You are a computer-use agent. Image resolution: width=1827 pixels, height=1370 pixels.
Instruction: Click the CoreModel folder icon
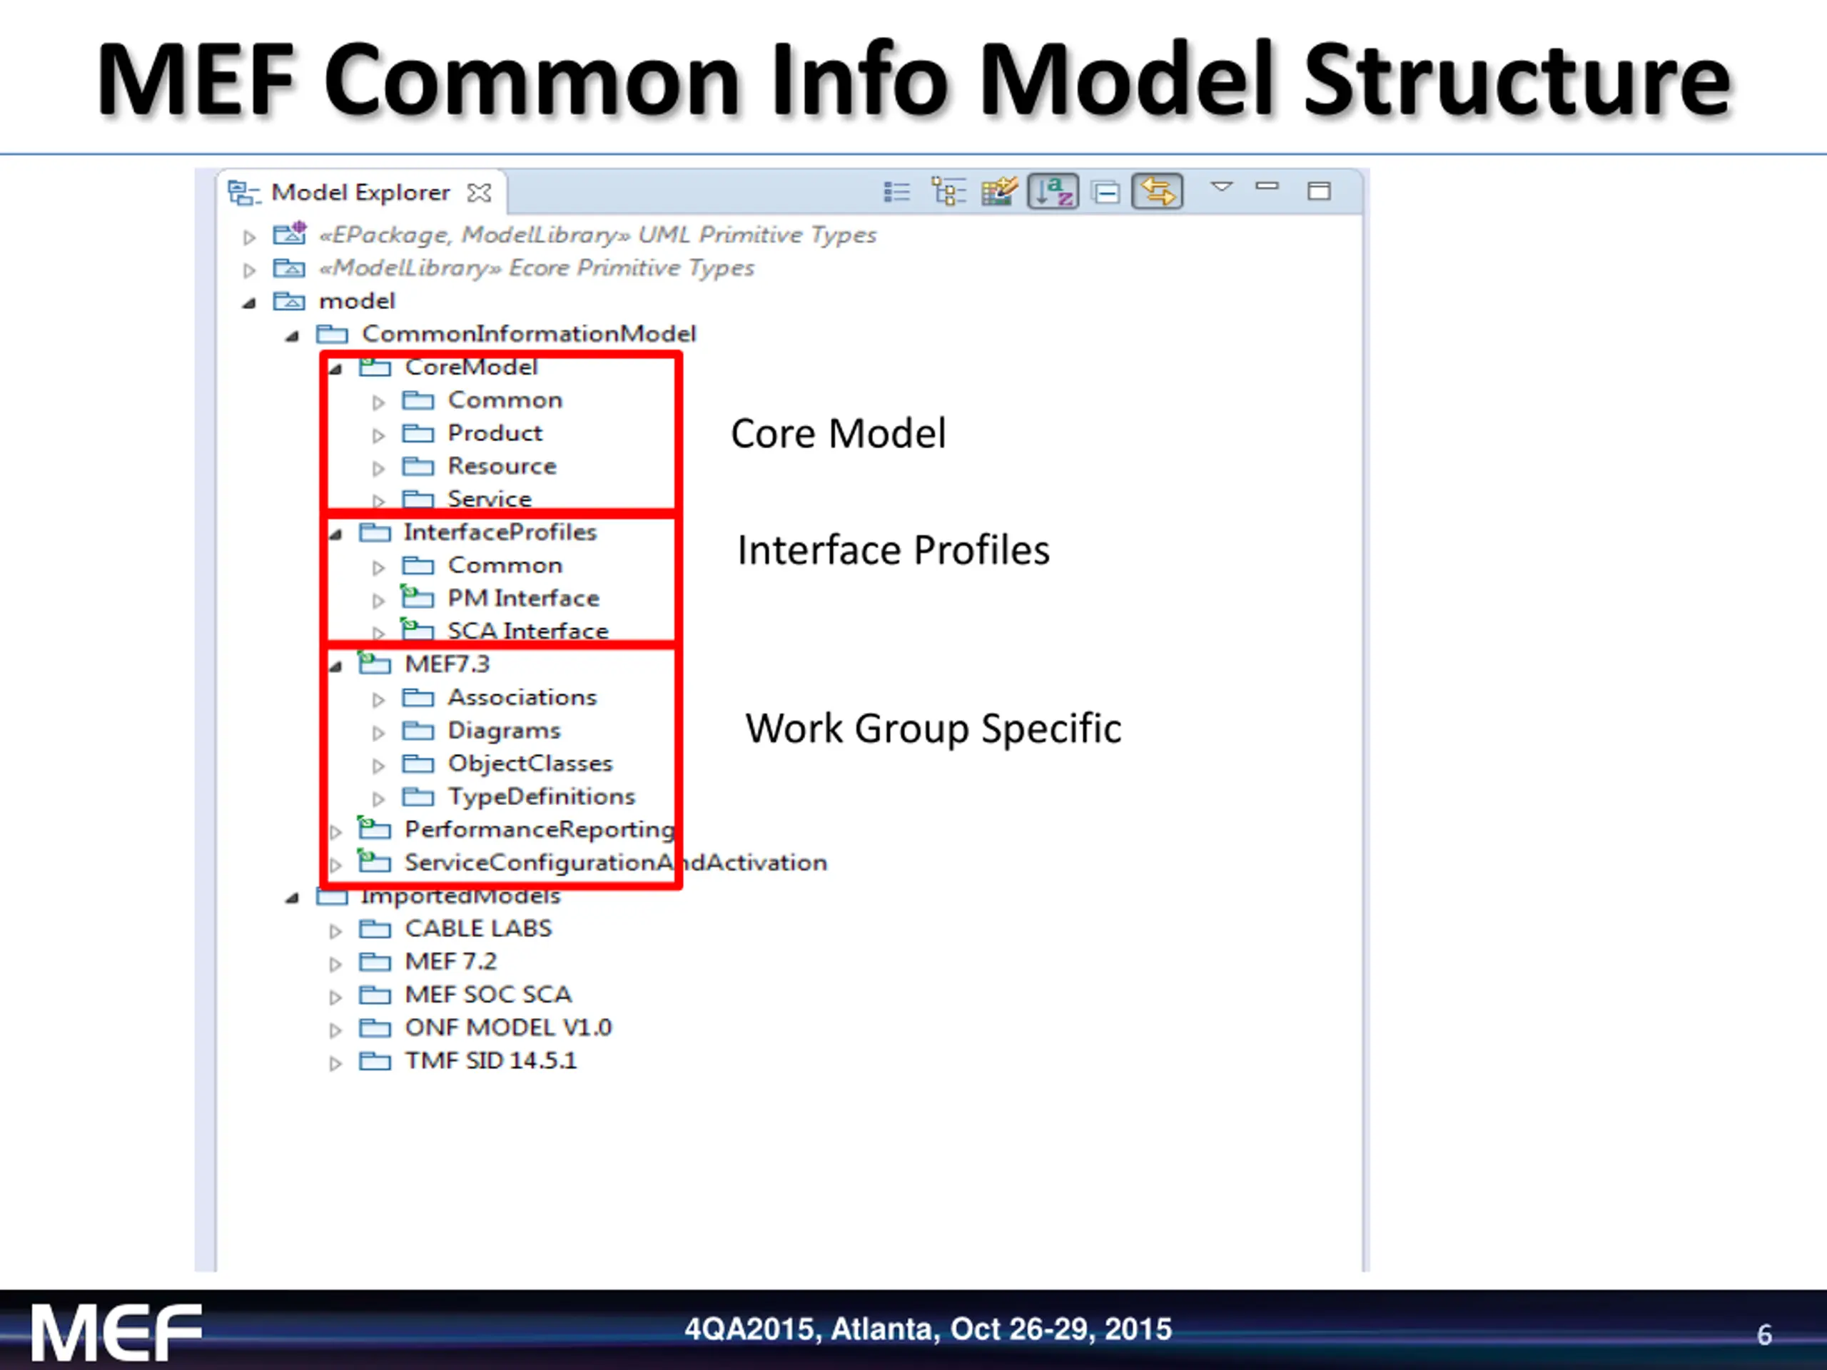click(374, 367)
